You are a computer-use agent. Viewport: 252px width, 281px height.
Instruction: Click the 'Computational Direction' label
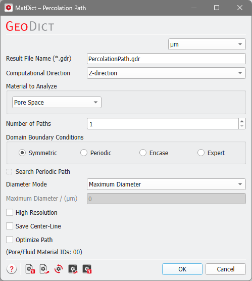click(38, 73)
